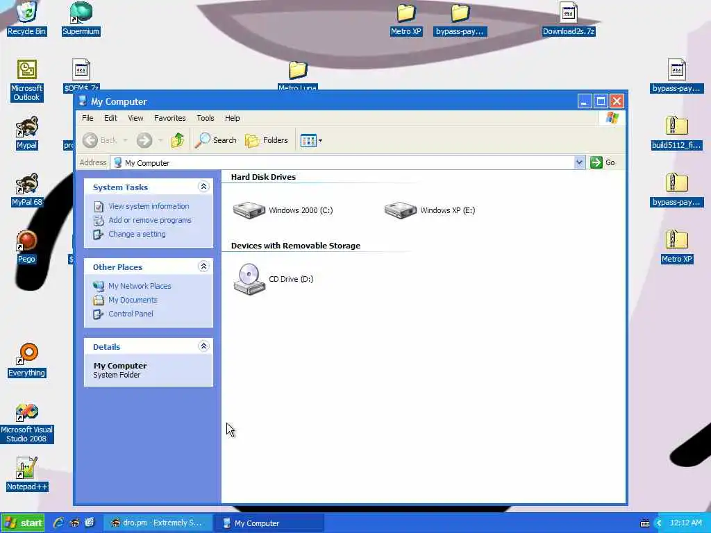Click the Go button
711x533 pixels.
coord(603,162)
